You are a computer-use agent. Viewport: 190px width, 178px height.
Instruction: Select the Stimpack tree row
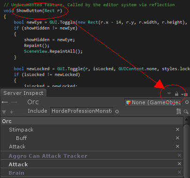tap(92, 130)
